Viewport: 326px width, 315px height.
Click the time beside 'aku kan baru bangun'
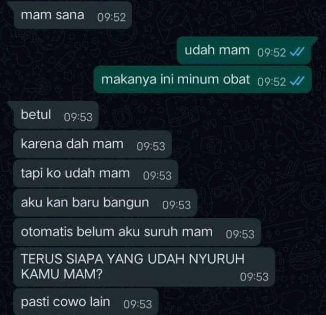tap(177, 205)
